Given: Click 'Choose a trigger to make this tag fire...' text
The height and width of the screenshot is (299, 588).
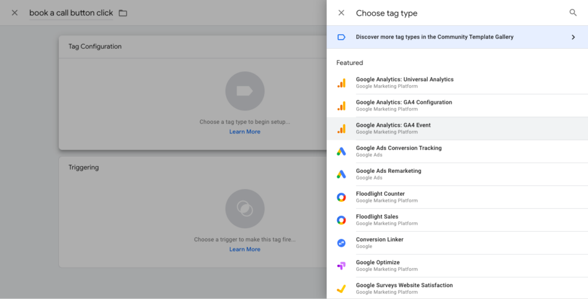Looking at the screenshot, I should pos(245,240).
